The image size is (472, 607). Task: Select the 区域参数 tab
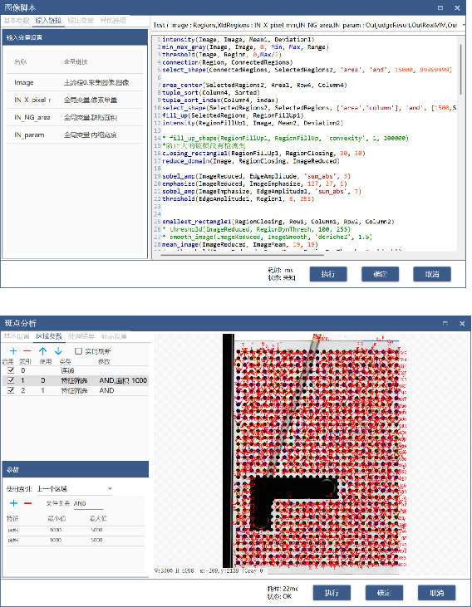(49, 336)
